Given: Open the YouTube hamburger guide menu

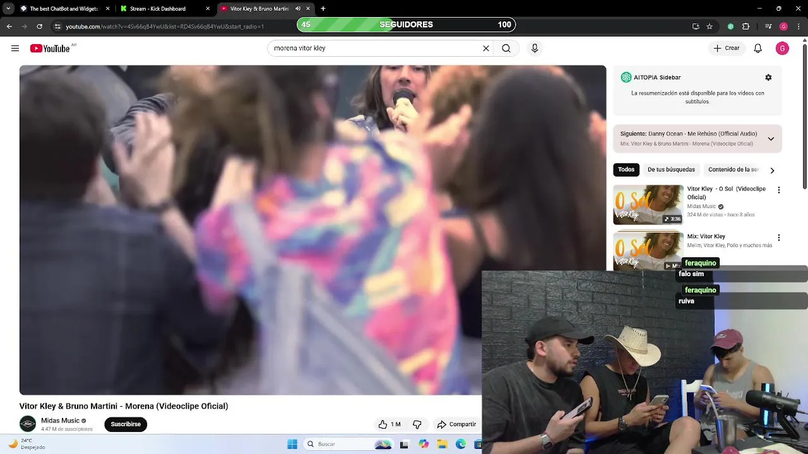Looking at the screenshot, I should point(15,49).
